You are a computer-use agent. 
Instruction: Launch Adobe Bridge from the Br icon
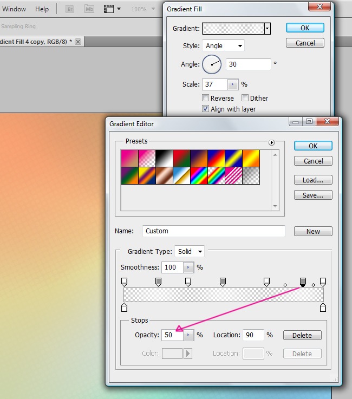point(70,9)
